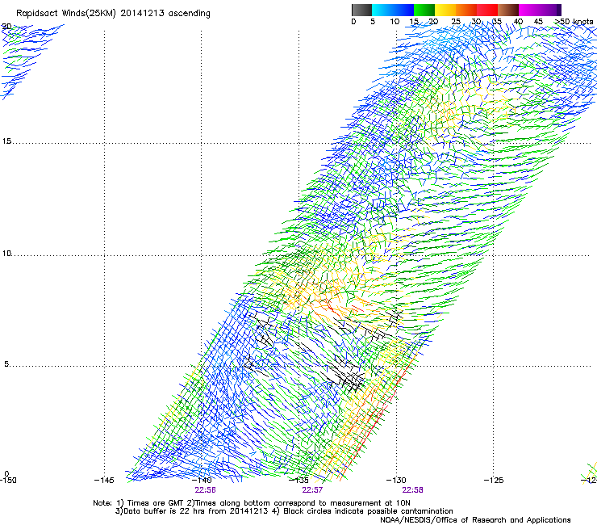Click the cyan-blue legend segment for 5-15 knots
Screen dimensions: 597x525
(393, 10)
